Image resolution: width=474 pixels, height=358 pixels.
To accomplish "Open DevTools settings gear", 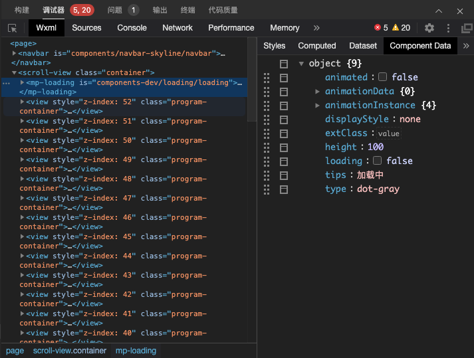I will click(429, 28).
